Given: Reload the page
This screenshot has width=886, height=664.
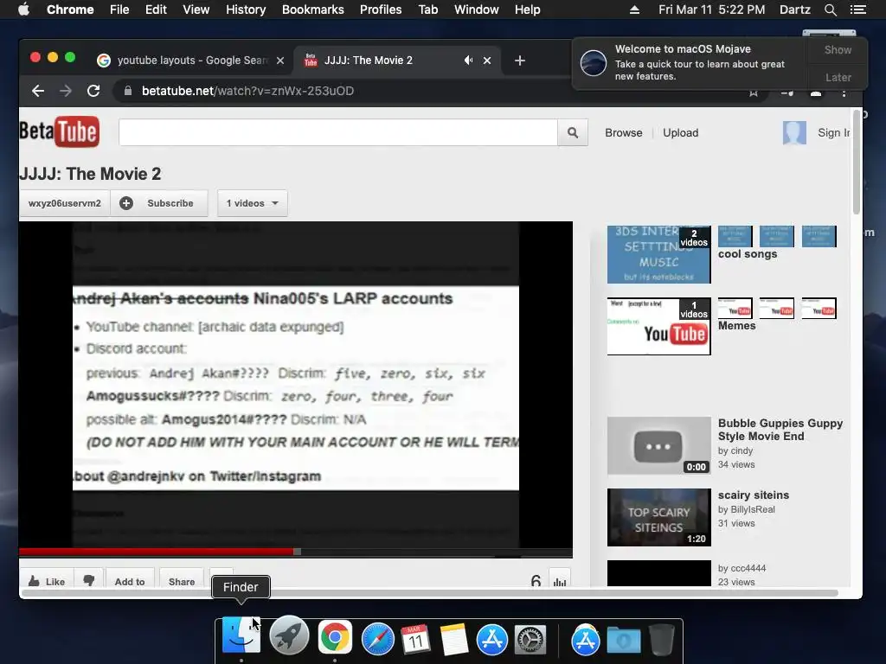Looking at the screenshot, I should click(x=93, y=91).
